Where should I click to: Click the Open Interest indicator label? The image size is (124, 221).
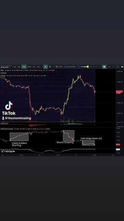pos(7,129)
